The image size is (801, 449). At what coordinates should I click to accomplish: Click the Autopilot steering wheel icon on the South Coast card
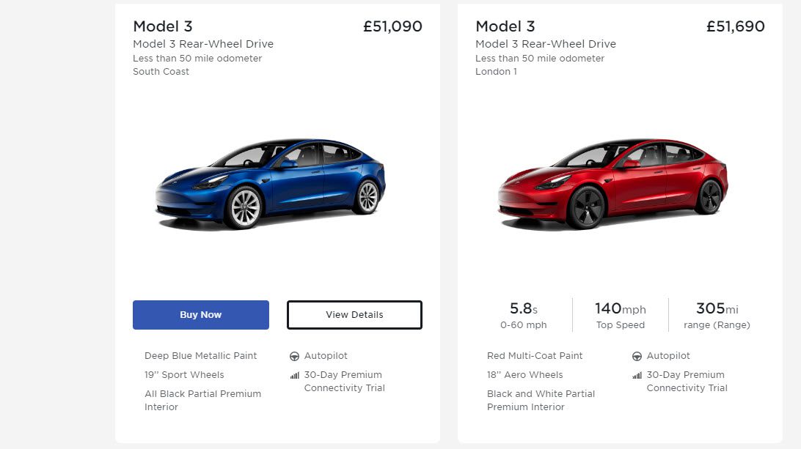click(295, 357)
